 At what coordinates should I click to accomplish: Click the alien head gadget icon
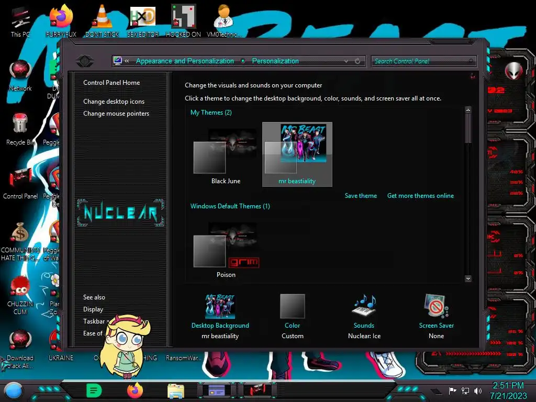[x=513, y=71]
